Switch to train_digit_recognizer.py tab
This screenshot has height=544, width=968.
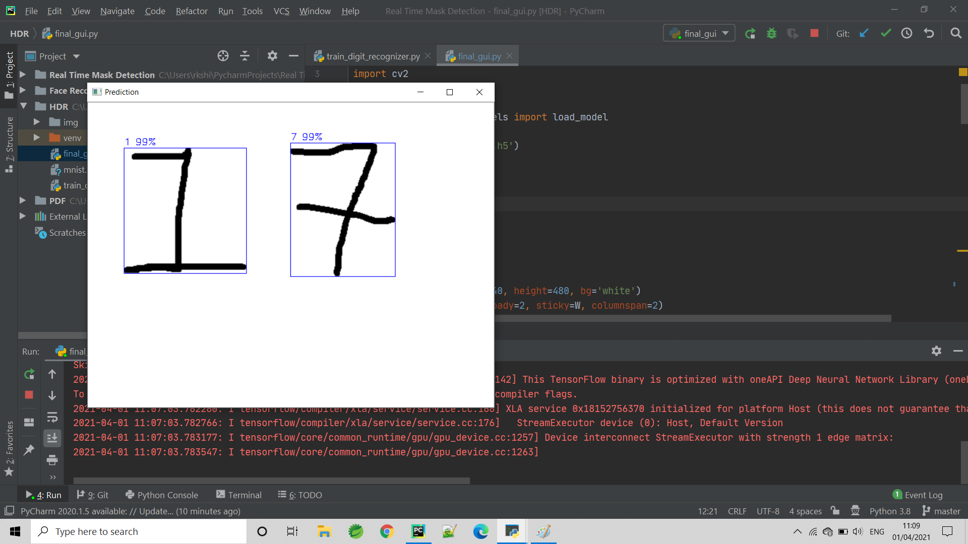[372, 56]
